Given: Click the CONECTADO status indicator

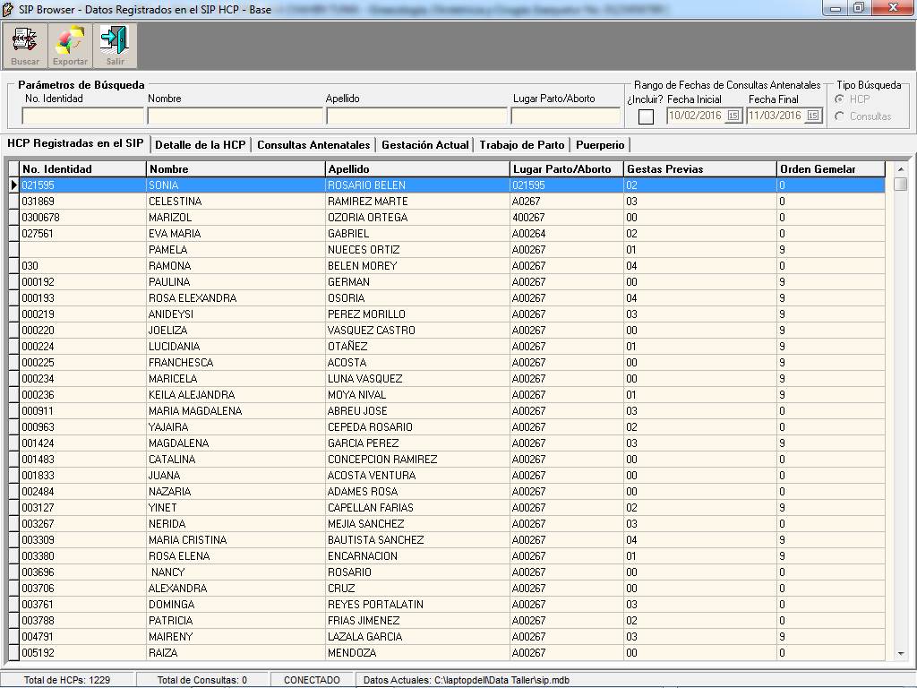Looking at the screenshot, I should (312, 681).
